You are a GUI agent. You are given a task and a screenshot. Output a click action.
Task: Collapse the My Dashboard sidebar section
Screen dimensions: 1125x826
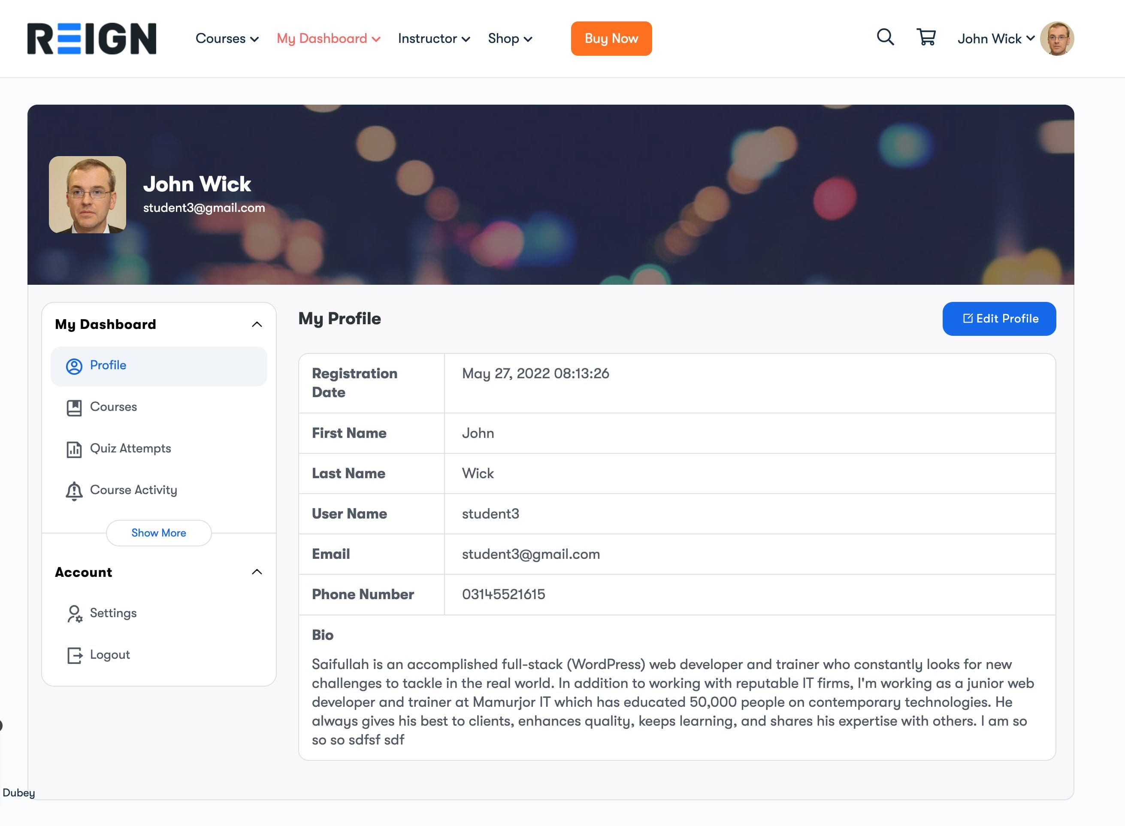257,325
